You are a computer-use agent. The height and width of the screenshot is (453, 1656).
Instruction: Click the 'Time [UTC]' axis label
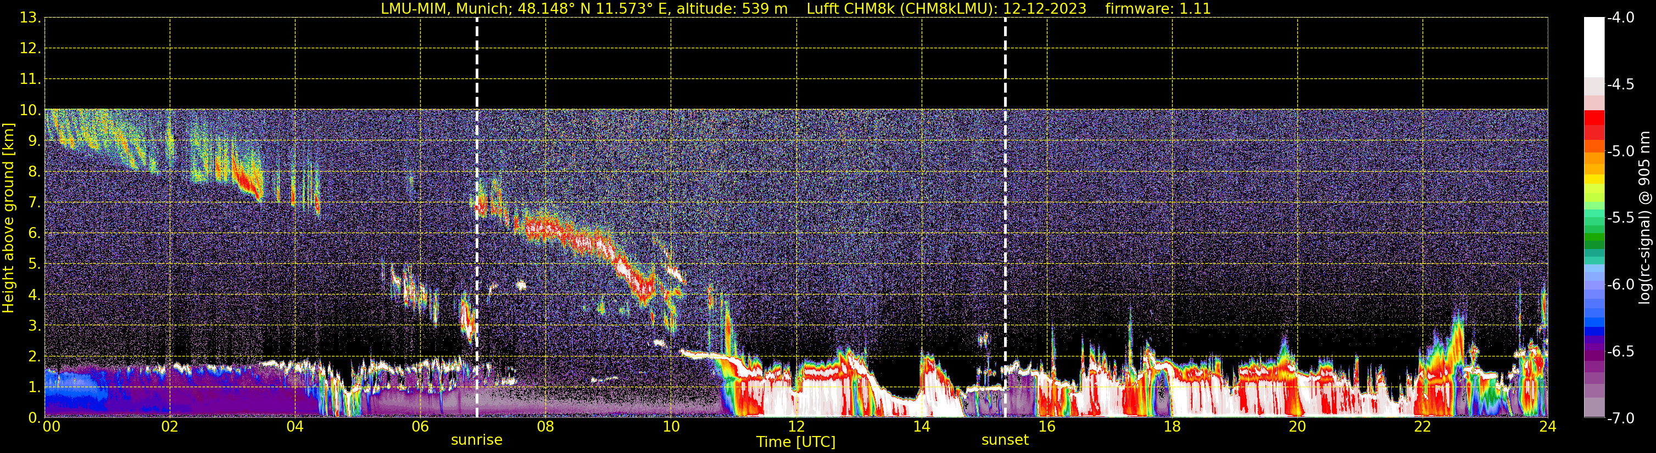(796, 442)
